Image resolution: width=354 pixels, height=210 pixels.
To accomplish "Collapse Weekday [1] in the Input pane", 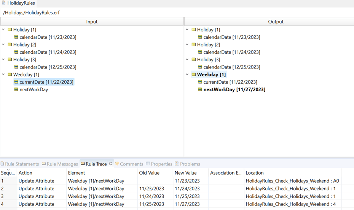I will [3, 75].
